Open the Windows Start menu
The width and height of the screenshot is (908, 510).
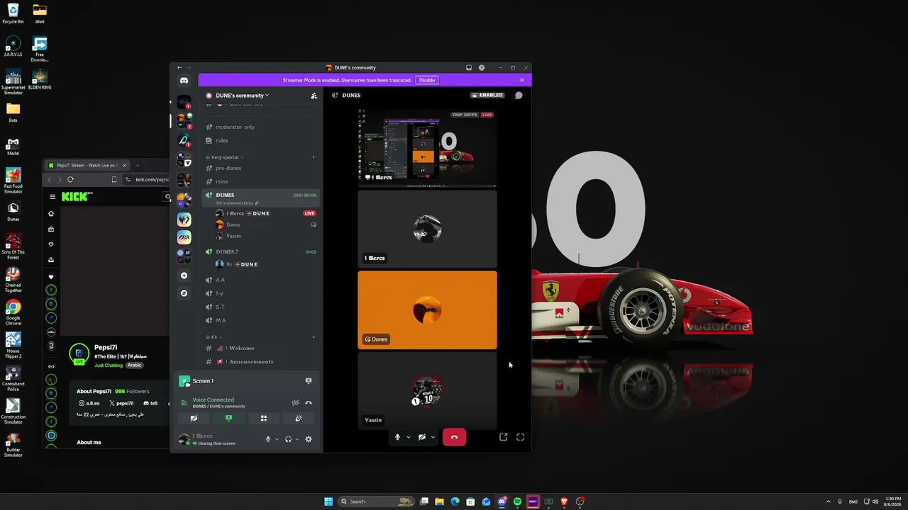pyautogui.click(x=328, y=501)
